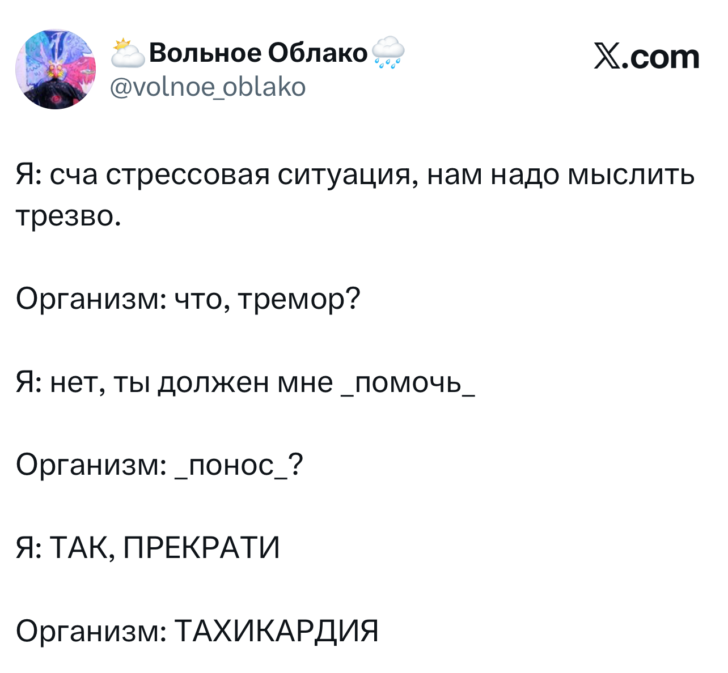The height and width of the screenshot is (673, 728).
Task: Click the word "трезво."
Action: click(x=68, y=216)
